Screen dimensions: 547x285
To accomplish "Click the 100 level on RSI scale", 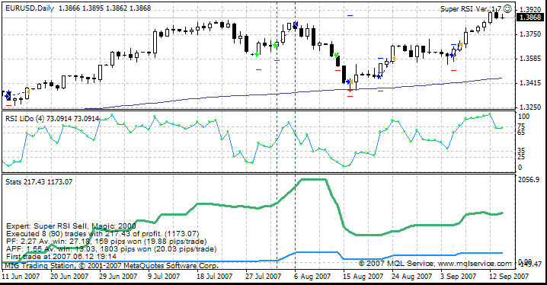I will pyautogui.click(x=524, y=117).
